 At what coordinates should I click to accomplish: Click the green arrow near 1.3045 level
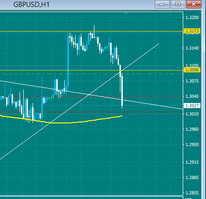[x=51, y=98]
